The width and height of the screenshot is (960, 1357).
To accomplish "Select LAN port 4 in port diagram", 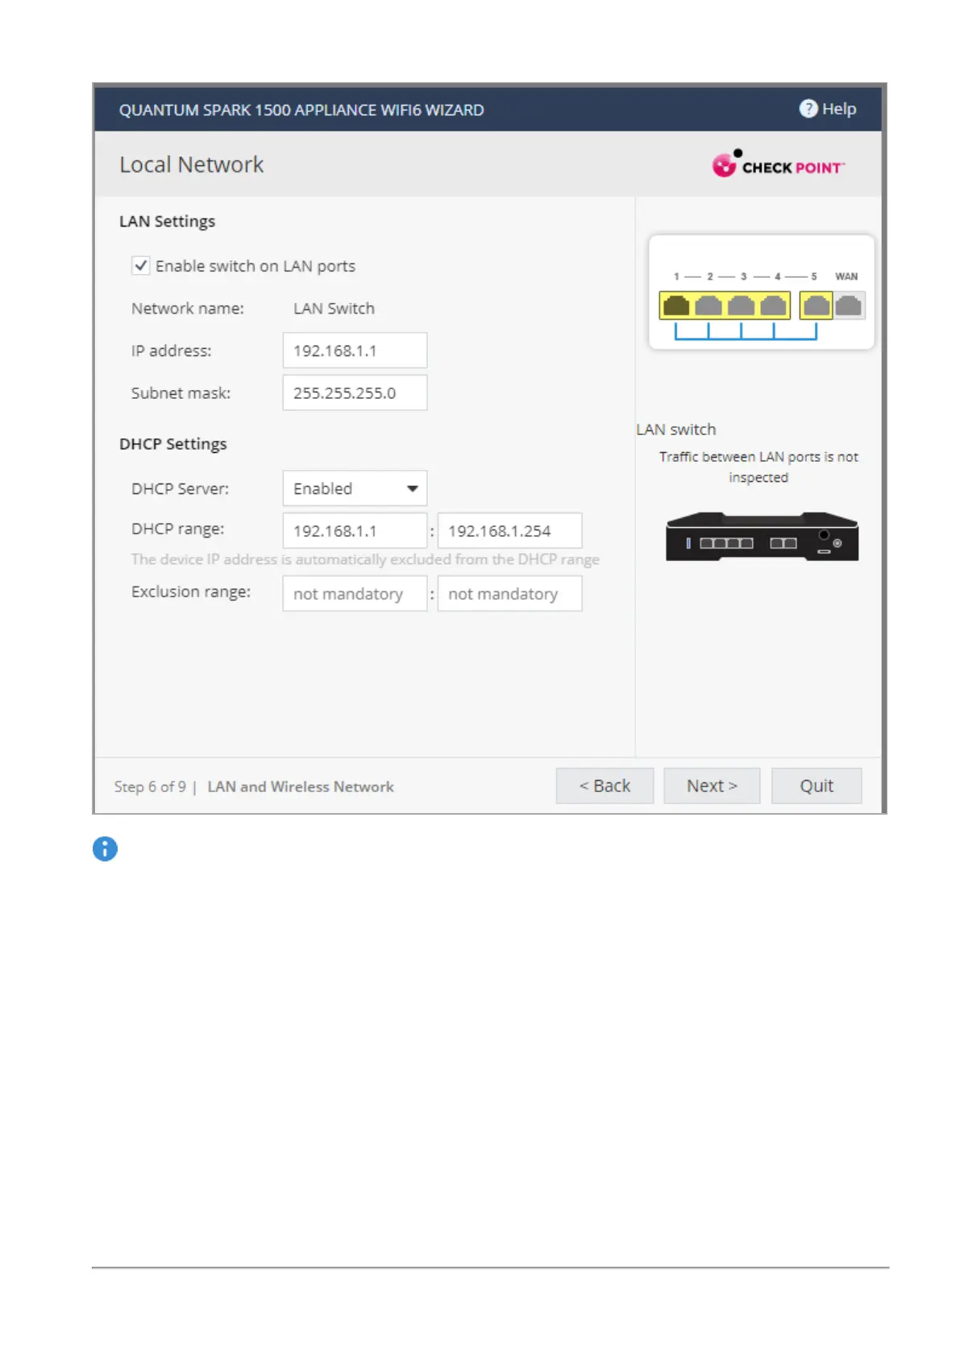I will point(774,305).
